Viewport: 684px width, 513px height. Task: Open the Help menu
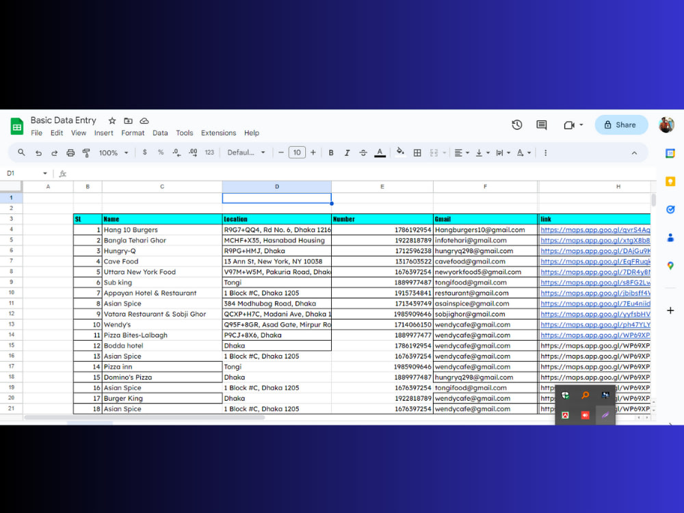252,133
